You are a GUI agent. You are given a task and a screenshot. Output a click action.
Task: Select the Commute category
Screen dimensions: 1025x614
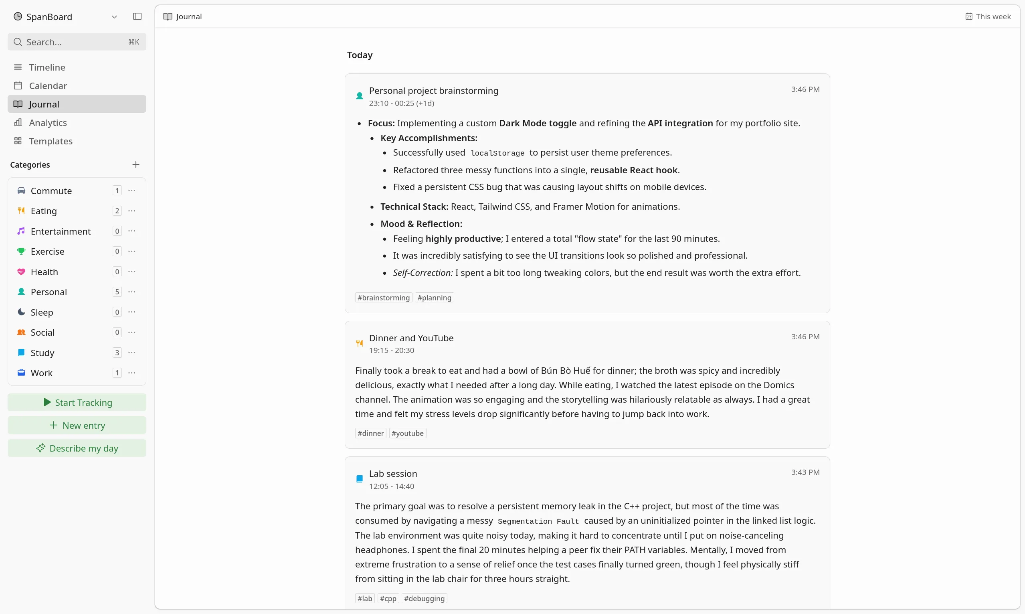51,191
